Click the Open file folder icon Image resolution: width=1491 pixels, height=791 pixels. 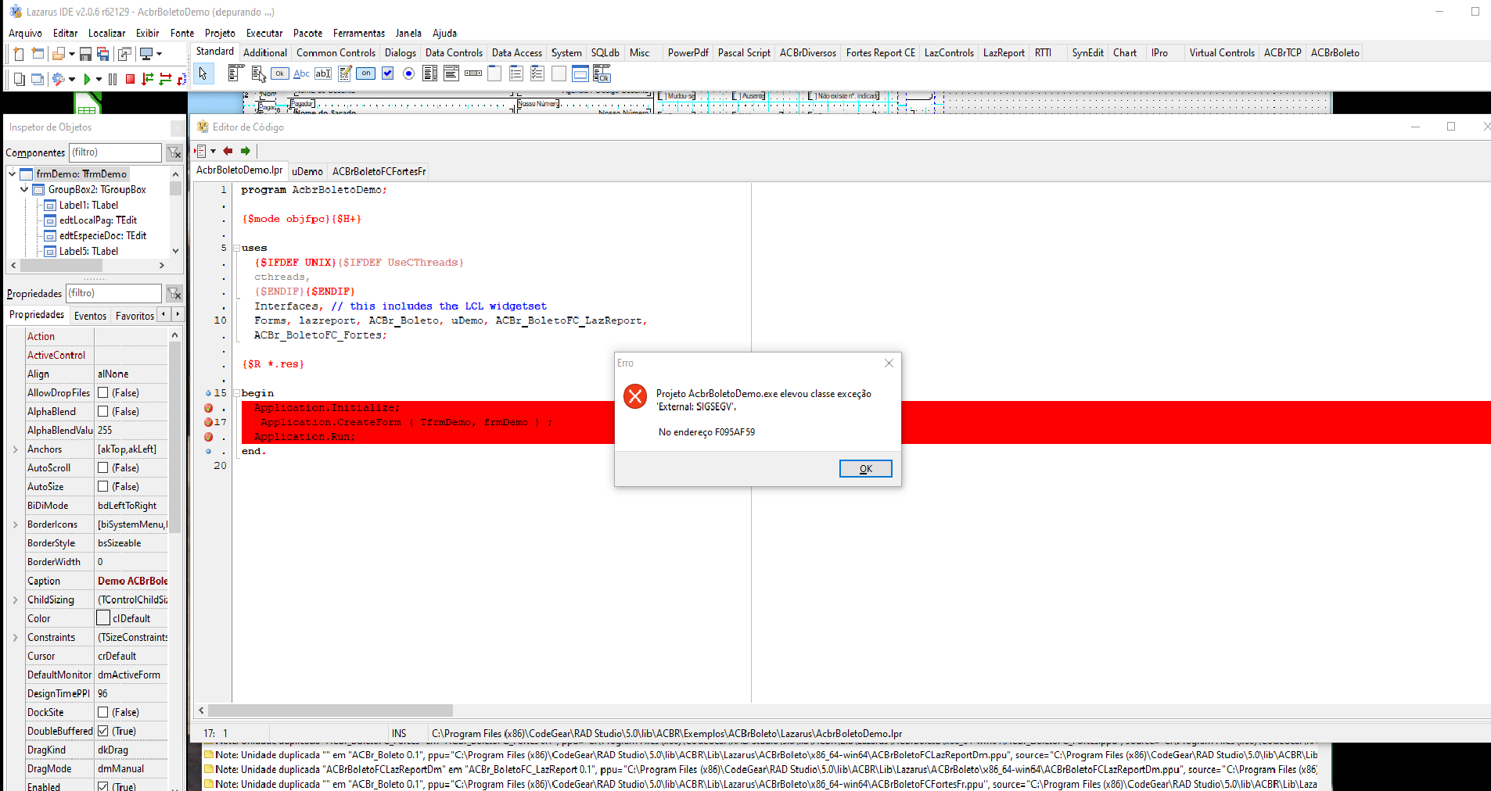pos(59,54)
